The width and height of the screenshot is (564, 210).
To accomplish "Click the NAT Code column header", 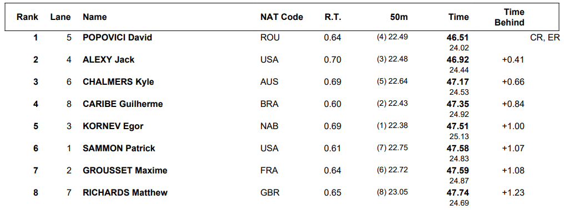I will (x=281, y=17).
